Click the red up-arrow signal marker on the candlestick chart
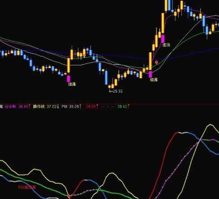This screenshot has height=199, width=219. coord(156,62)
